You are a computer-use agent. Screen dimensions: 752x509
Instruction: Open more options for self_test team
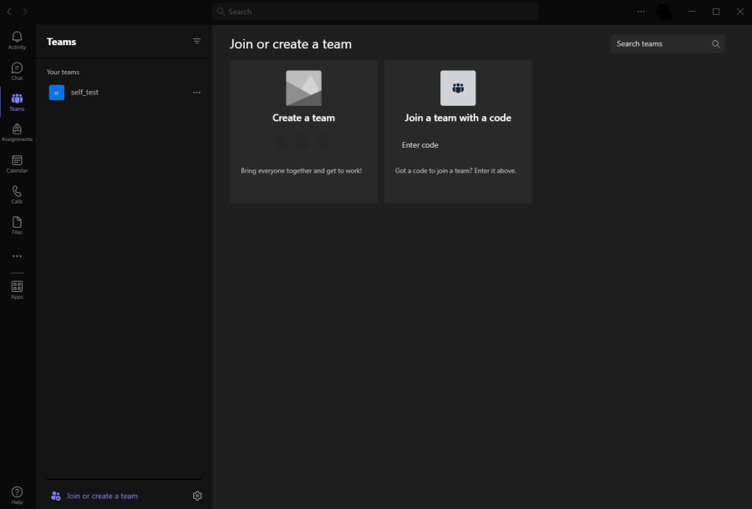click(196, 93)
